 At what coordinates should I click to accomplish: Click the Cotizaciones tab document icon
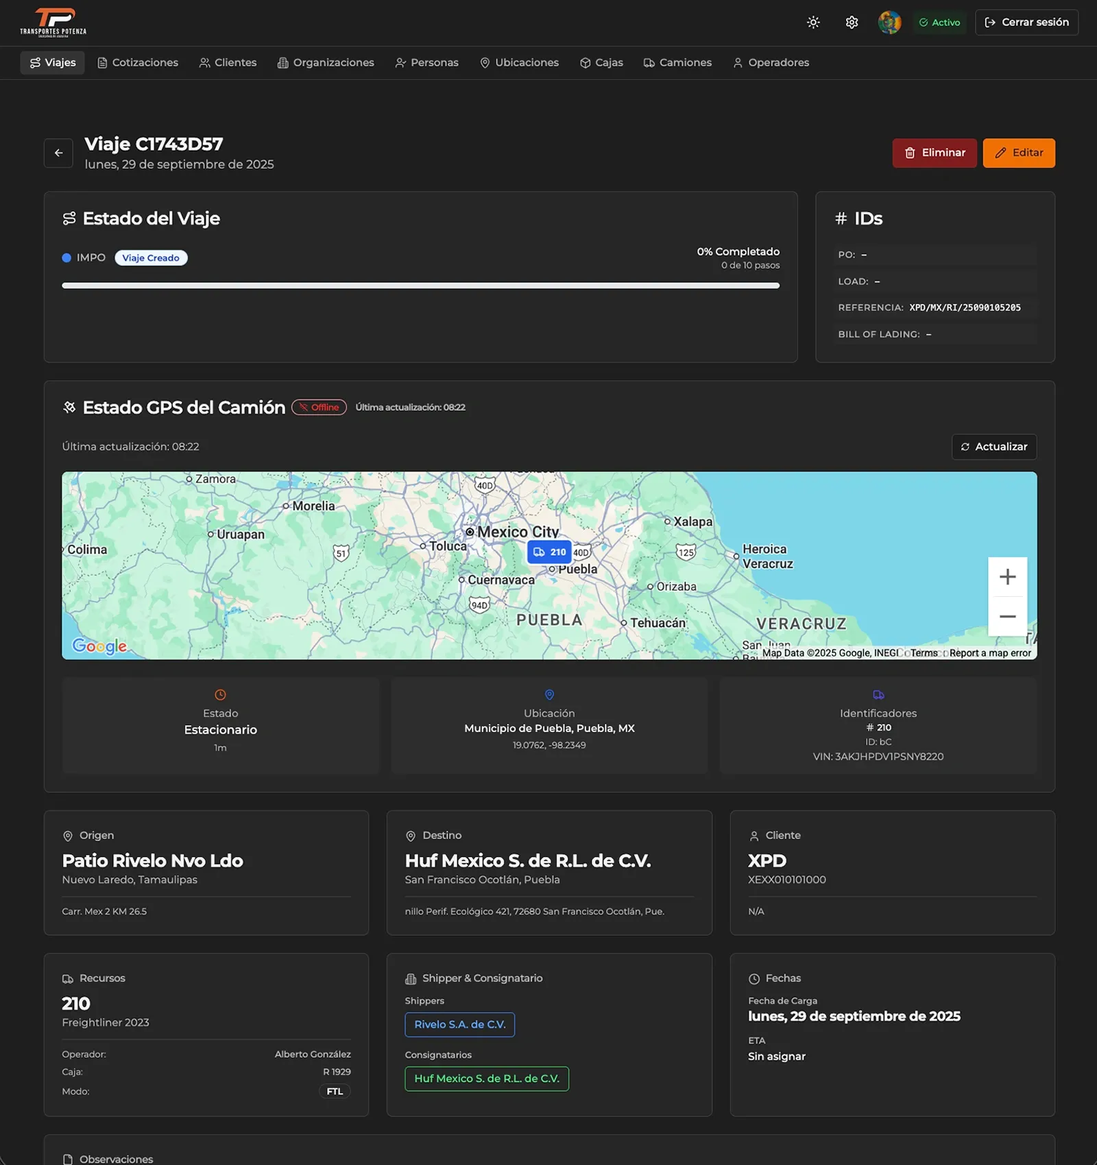tap(102, 63)
